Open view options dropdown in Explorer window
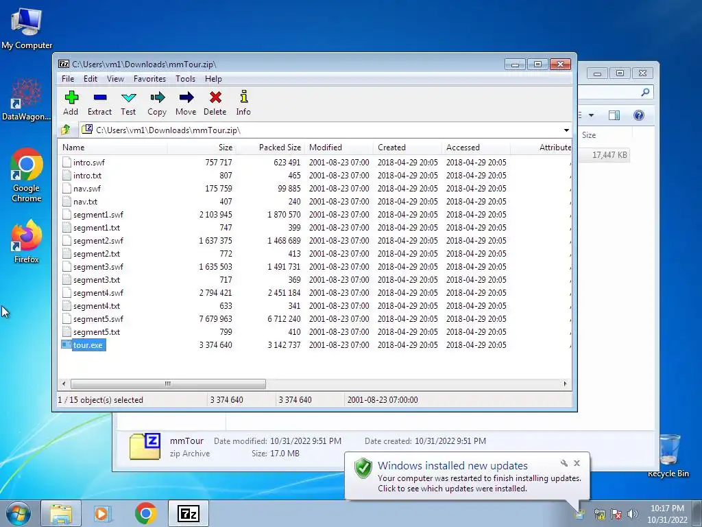The height and width of the screenshot is (527, 702). tap(591, 115)
